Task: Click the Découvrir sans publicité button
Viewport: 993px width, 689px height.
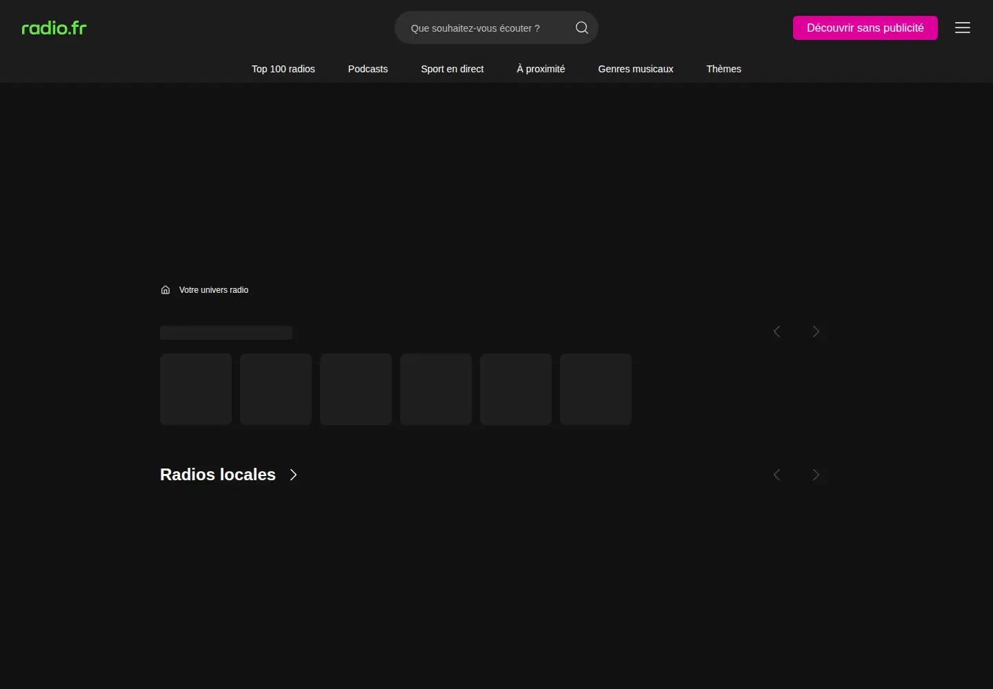Action: click(x=865, y=28)
